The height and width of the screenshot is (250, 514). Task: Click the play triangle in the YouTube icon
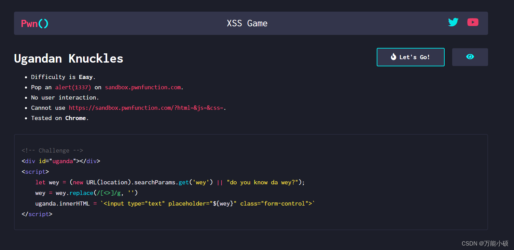point(473,22)
